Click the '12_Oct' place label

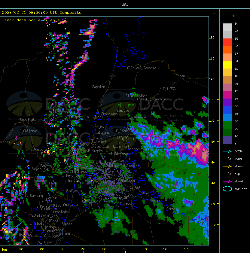[x=135, y=187]
